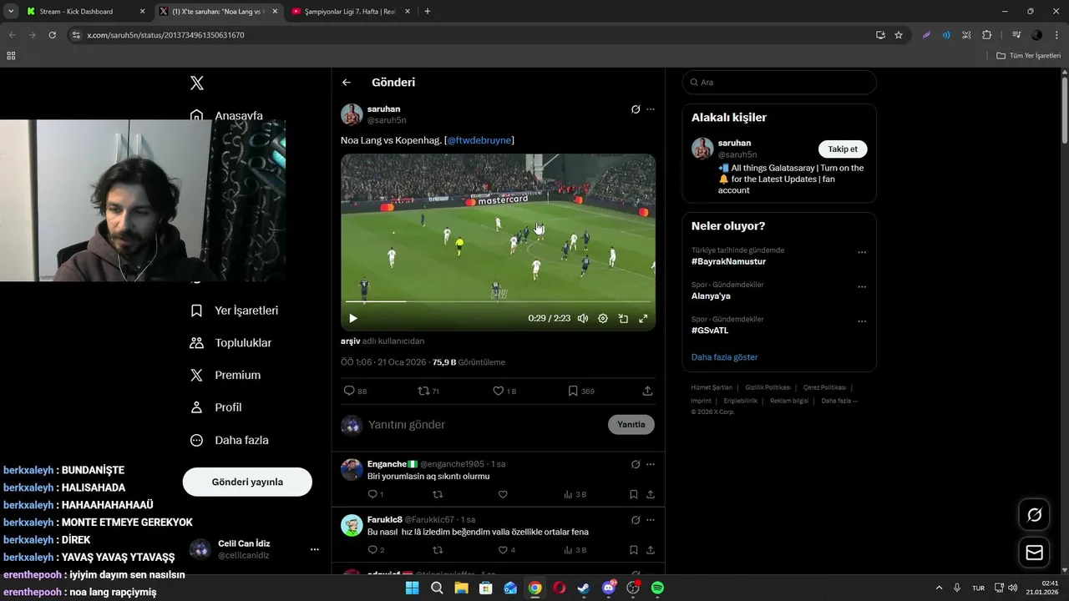Switch to Şampiyonlar Ligi YouTube tab

tap(349, 12)
